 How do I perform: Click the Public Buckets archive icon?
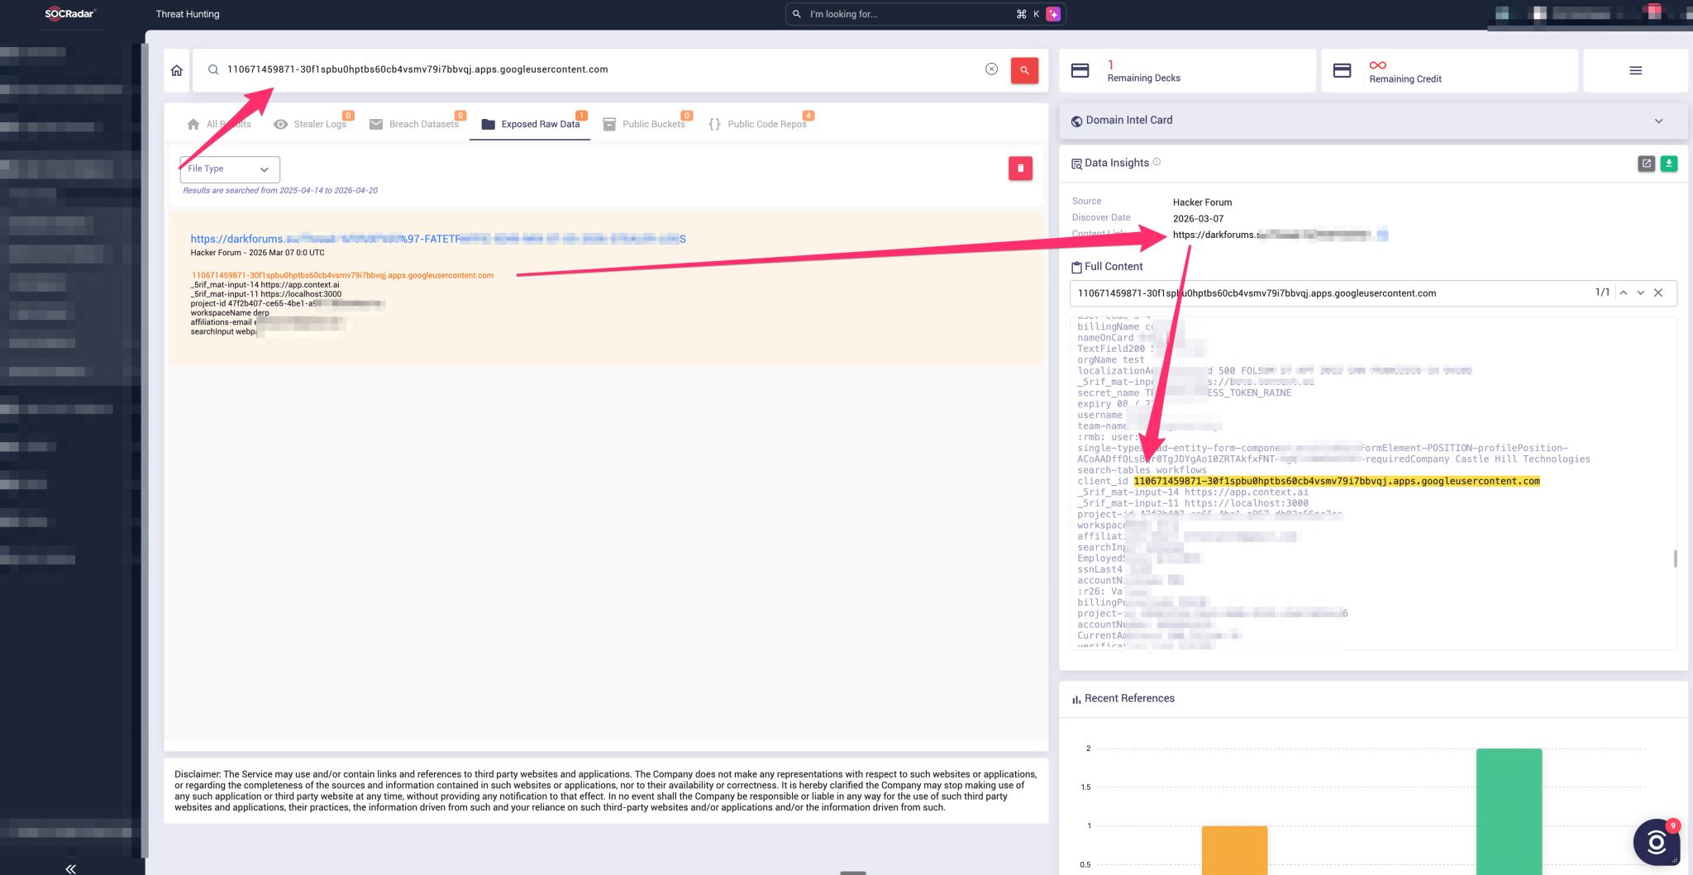609,124
